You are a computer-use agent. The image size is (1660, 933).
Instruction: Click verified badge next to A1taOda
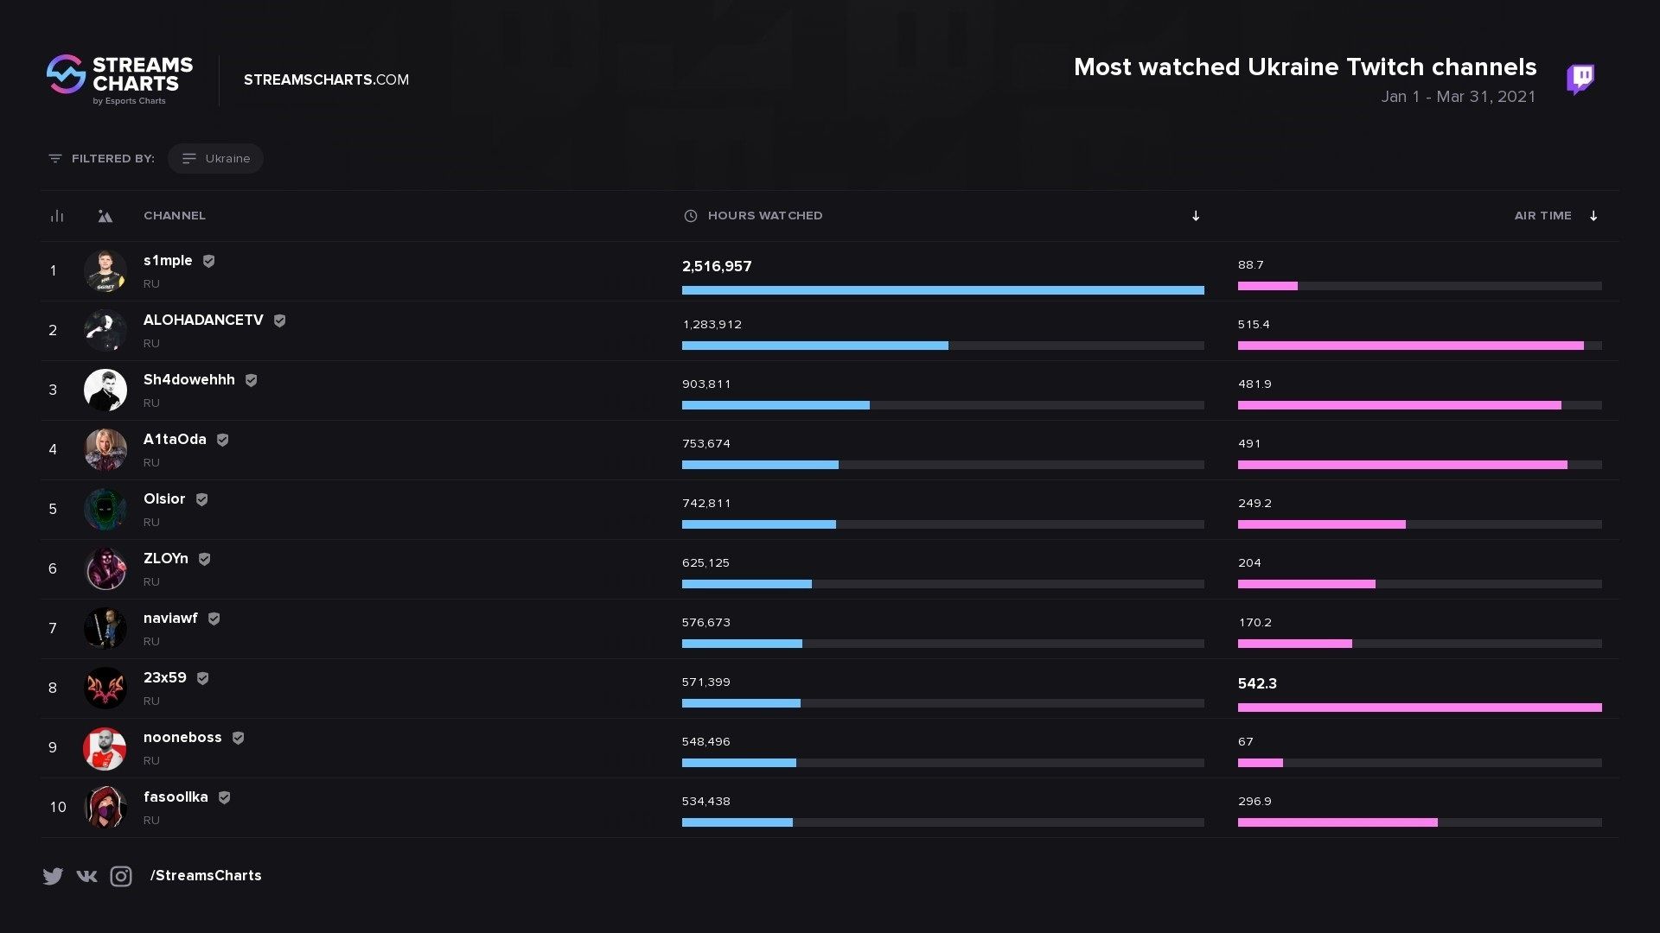pos(222,440)
